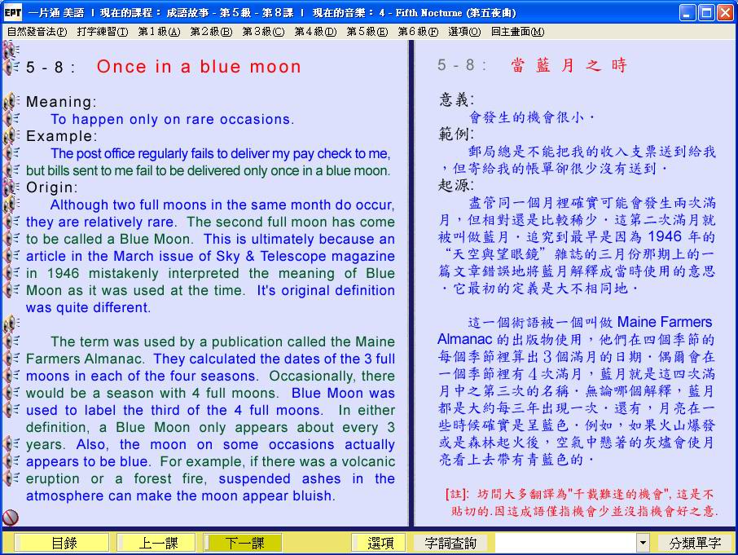The image size is (738, 555).
Task: Click speaker icon beside 'Meaning:' heading
Action: tap(11, 102)
